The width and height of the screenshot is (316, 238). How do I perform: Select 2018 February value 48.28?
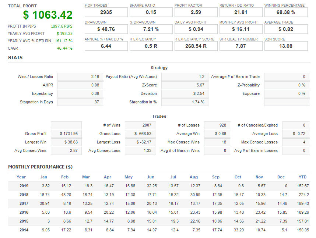pos(66,195)
